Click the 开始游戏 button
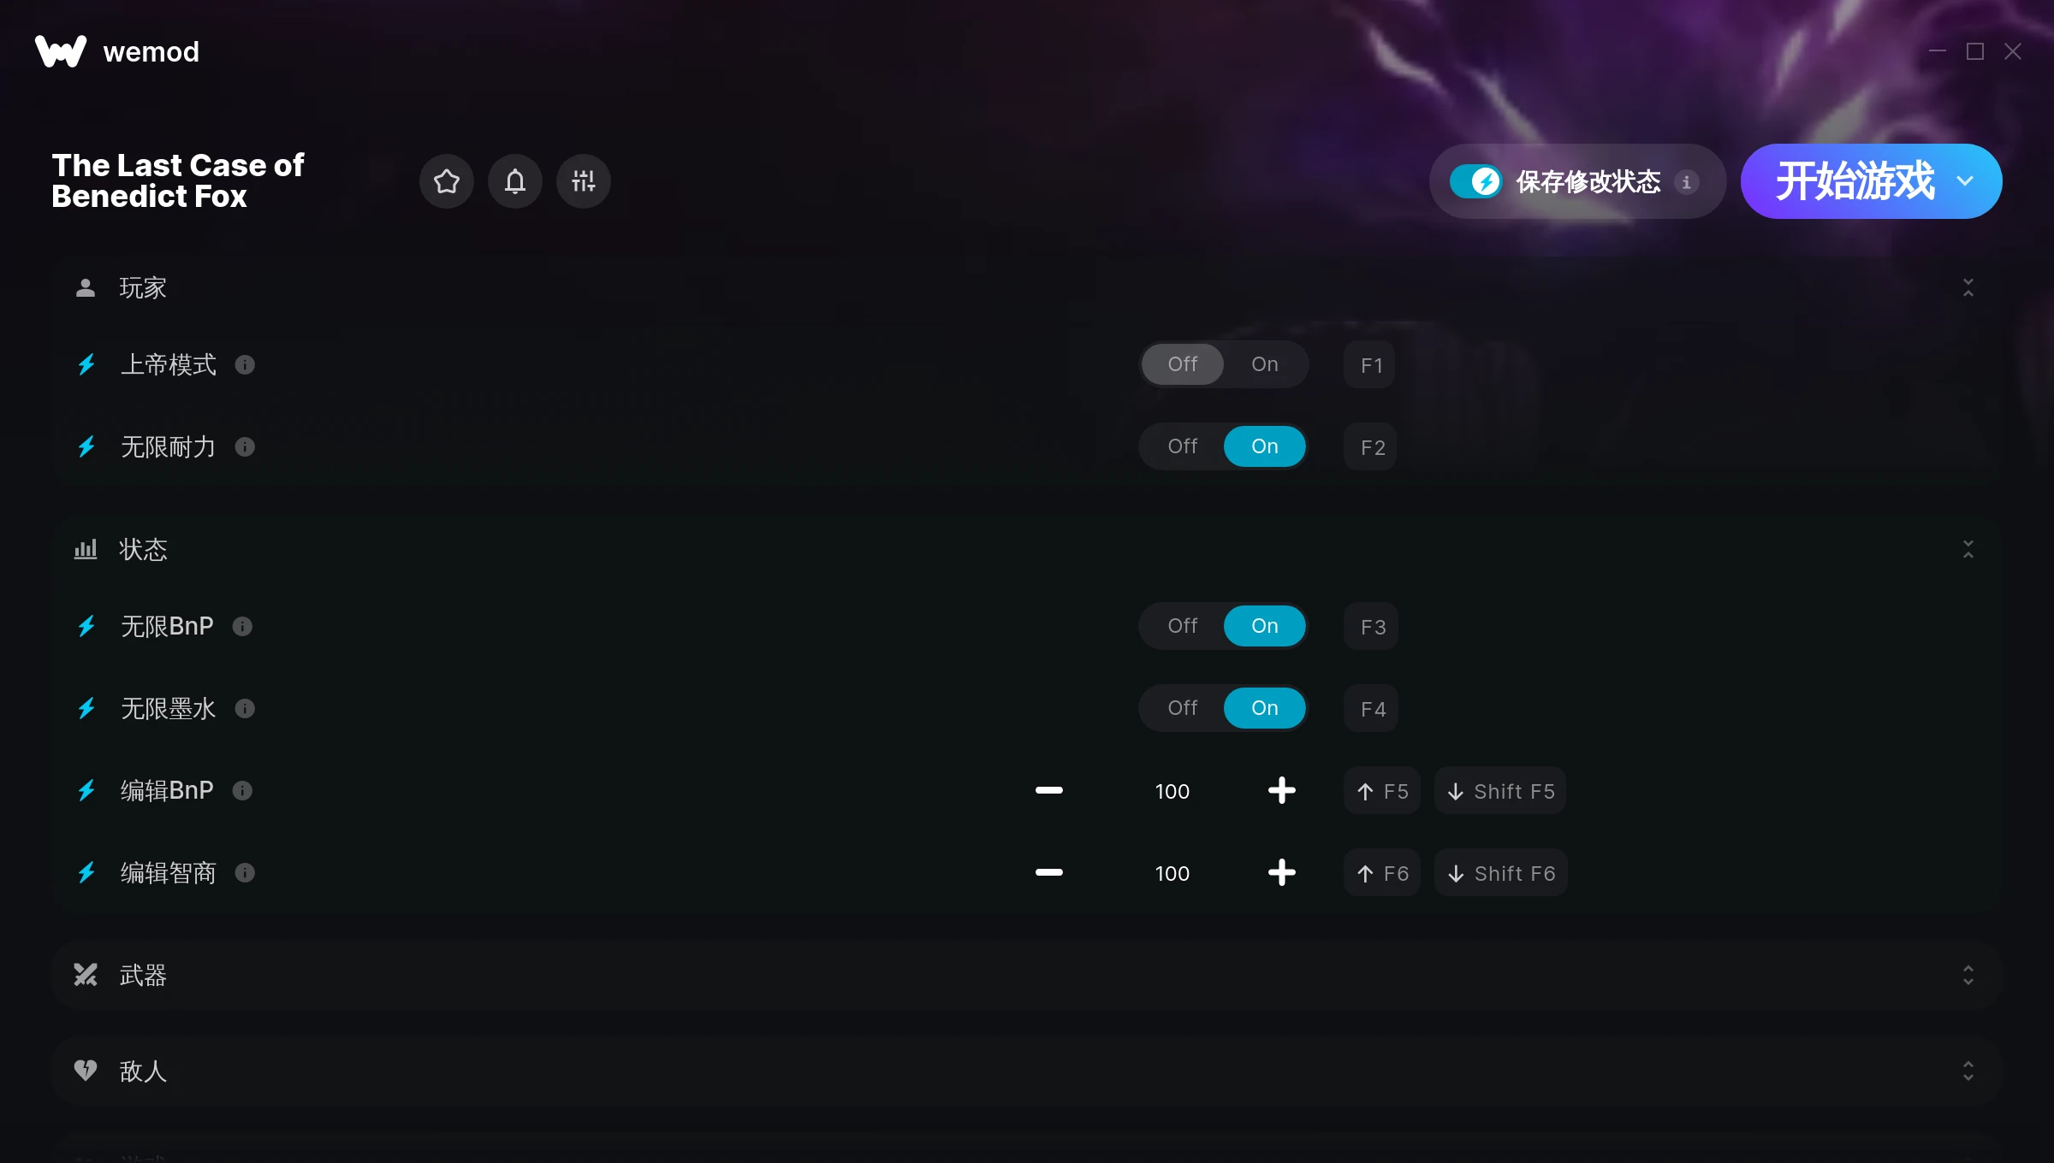 point(1854,181)
